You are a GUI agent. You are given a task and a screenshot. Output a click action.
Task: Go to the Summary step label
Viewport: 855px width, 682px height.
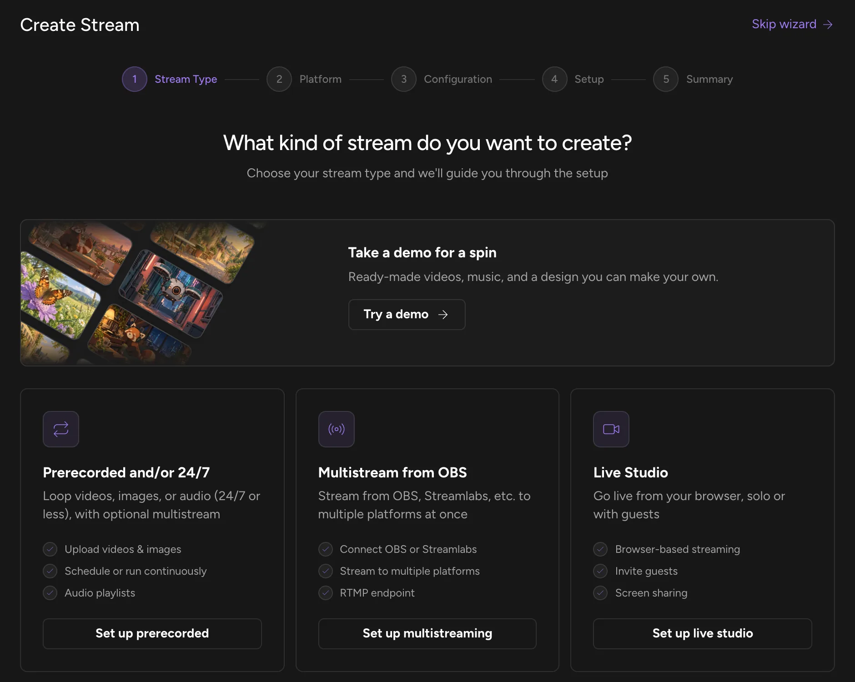tap(709, 79)
